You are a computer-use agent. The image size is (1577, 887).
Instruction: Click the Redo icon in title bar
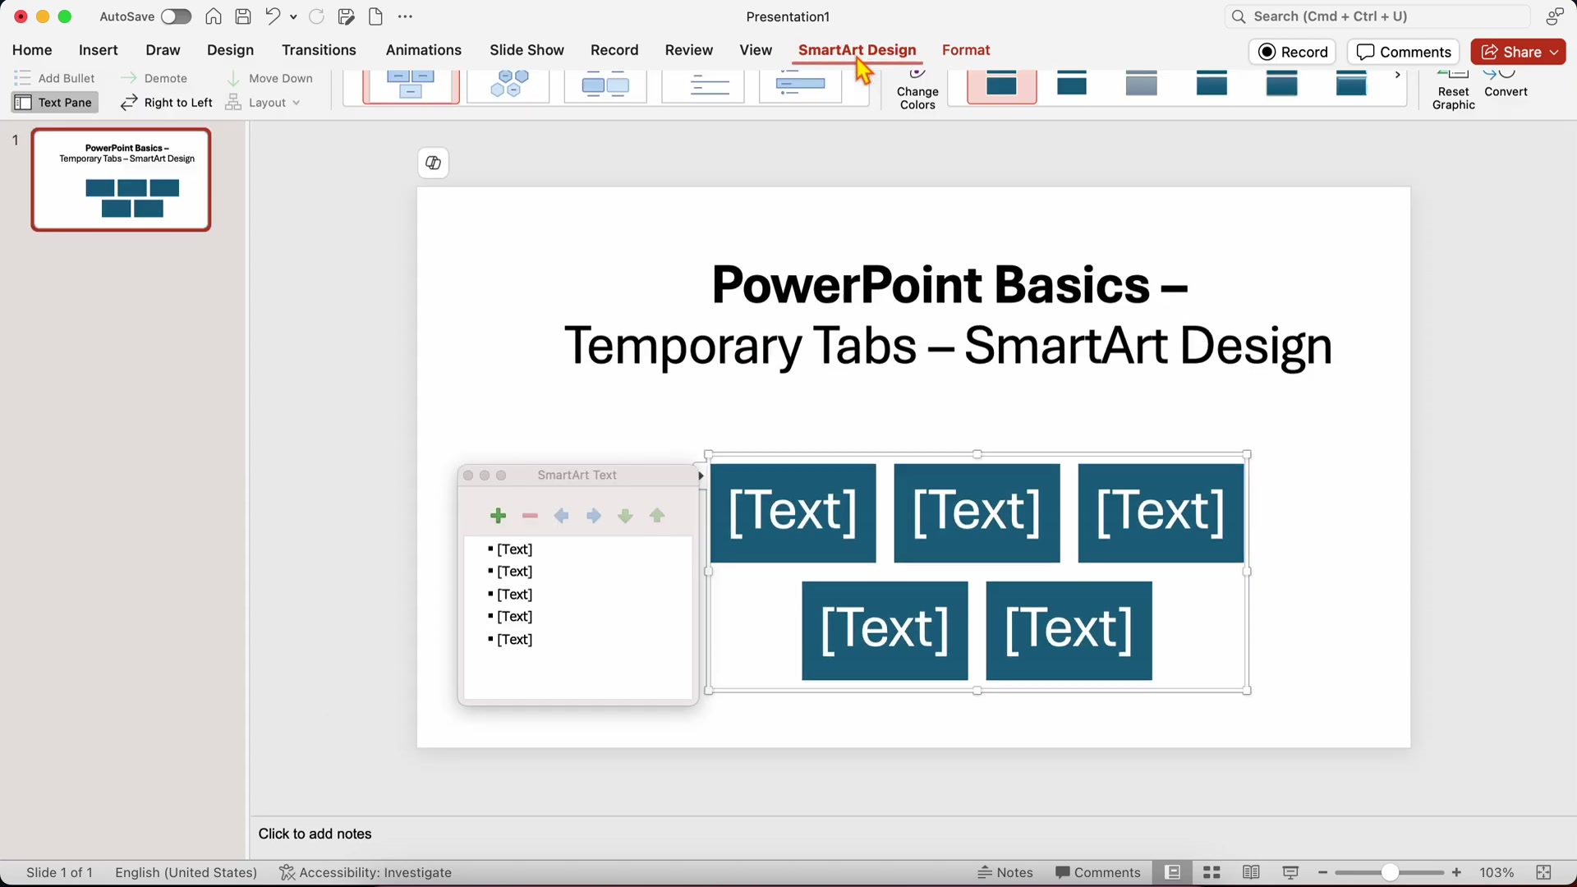tap(316, 16)
